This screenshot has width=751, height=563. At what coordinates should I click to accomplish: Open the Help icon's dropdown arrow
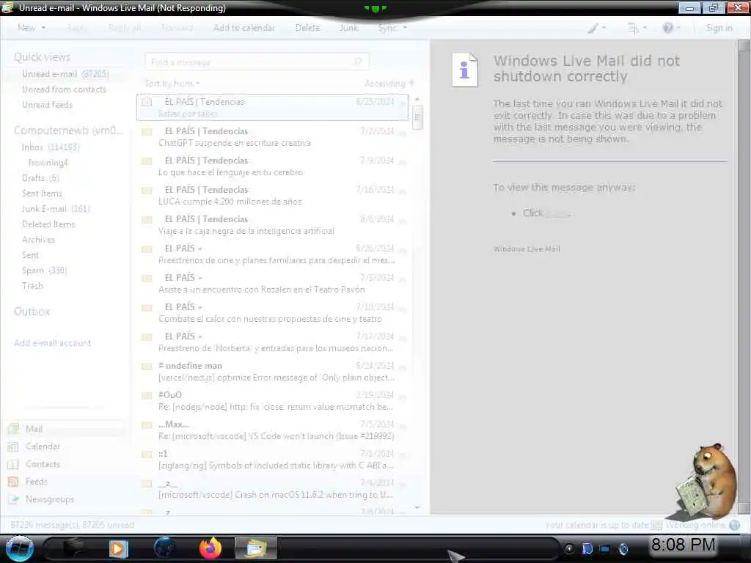pyautogui.click(x=678, y=28)
